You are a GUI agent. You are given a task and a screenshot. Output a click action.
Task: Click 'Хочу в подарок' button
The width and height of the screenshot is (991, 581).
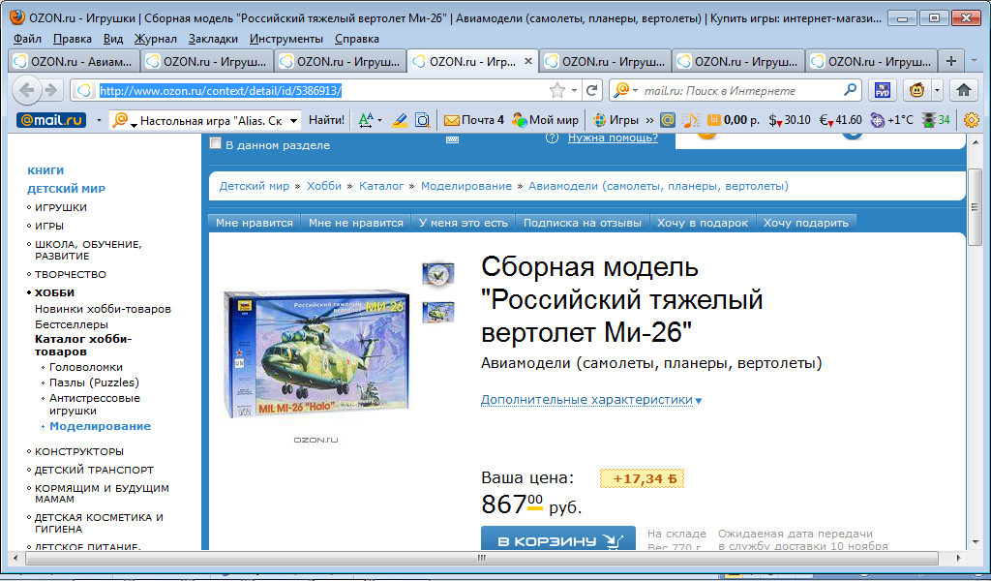point(703,223)
